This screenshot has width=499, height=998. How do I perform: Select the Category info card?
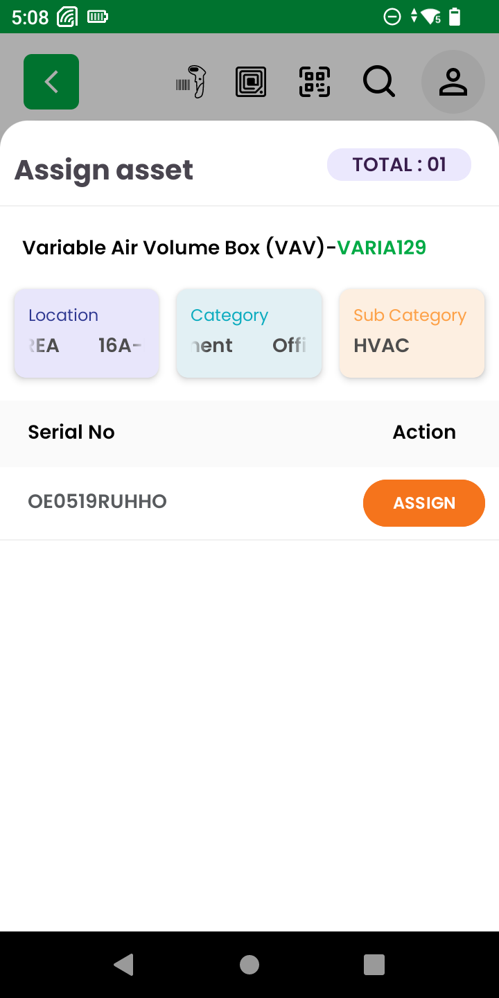click(249, 333)
